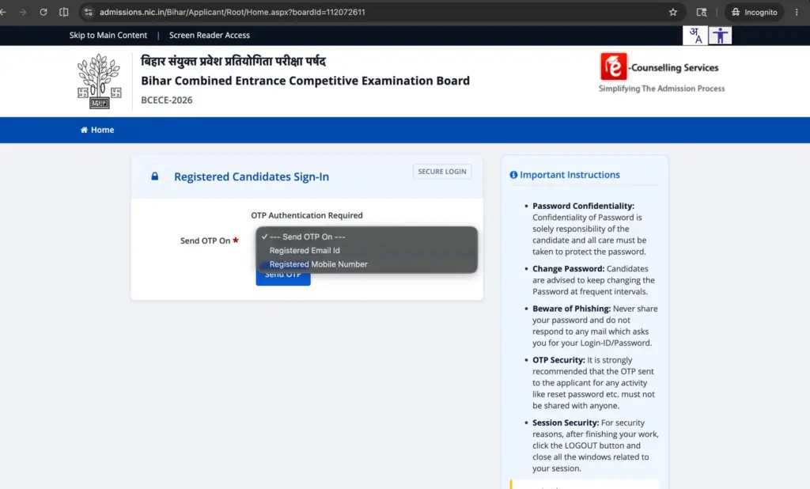Click the SECURE LOGIN badge
810x489 pixels.
(x=441, y=172)
